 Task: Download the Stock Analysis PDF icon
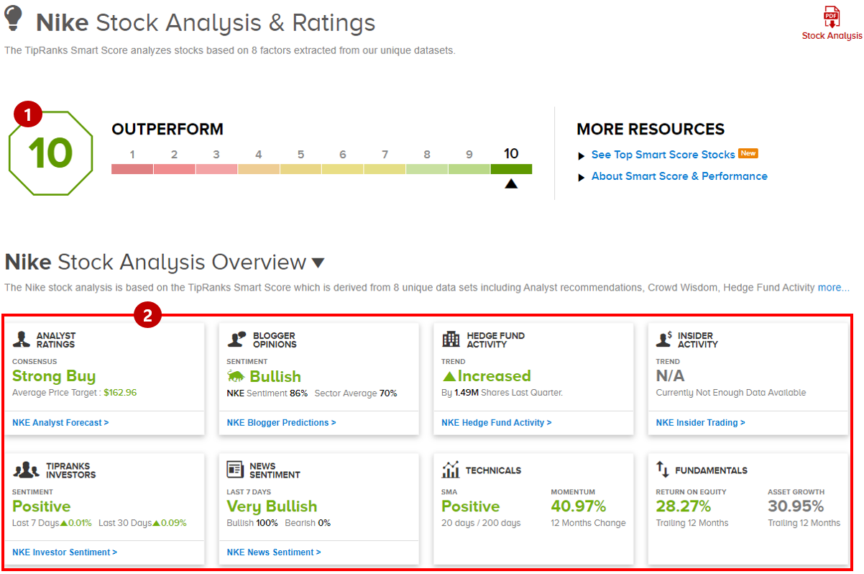point(832,17)
